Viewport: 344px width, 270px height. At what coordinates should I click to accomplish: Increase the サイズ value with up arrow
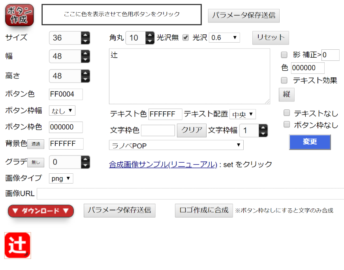click(x=85, y=35)
